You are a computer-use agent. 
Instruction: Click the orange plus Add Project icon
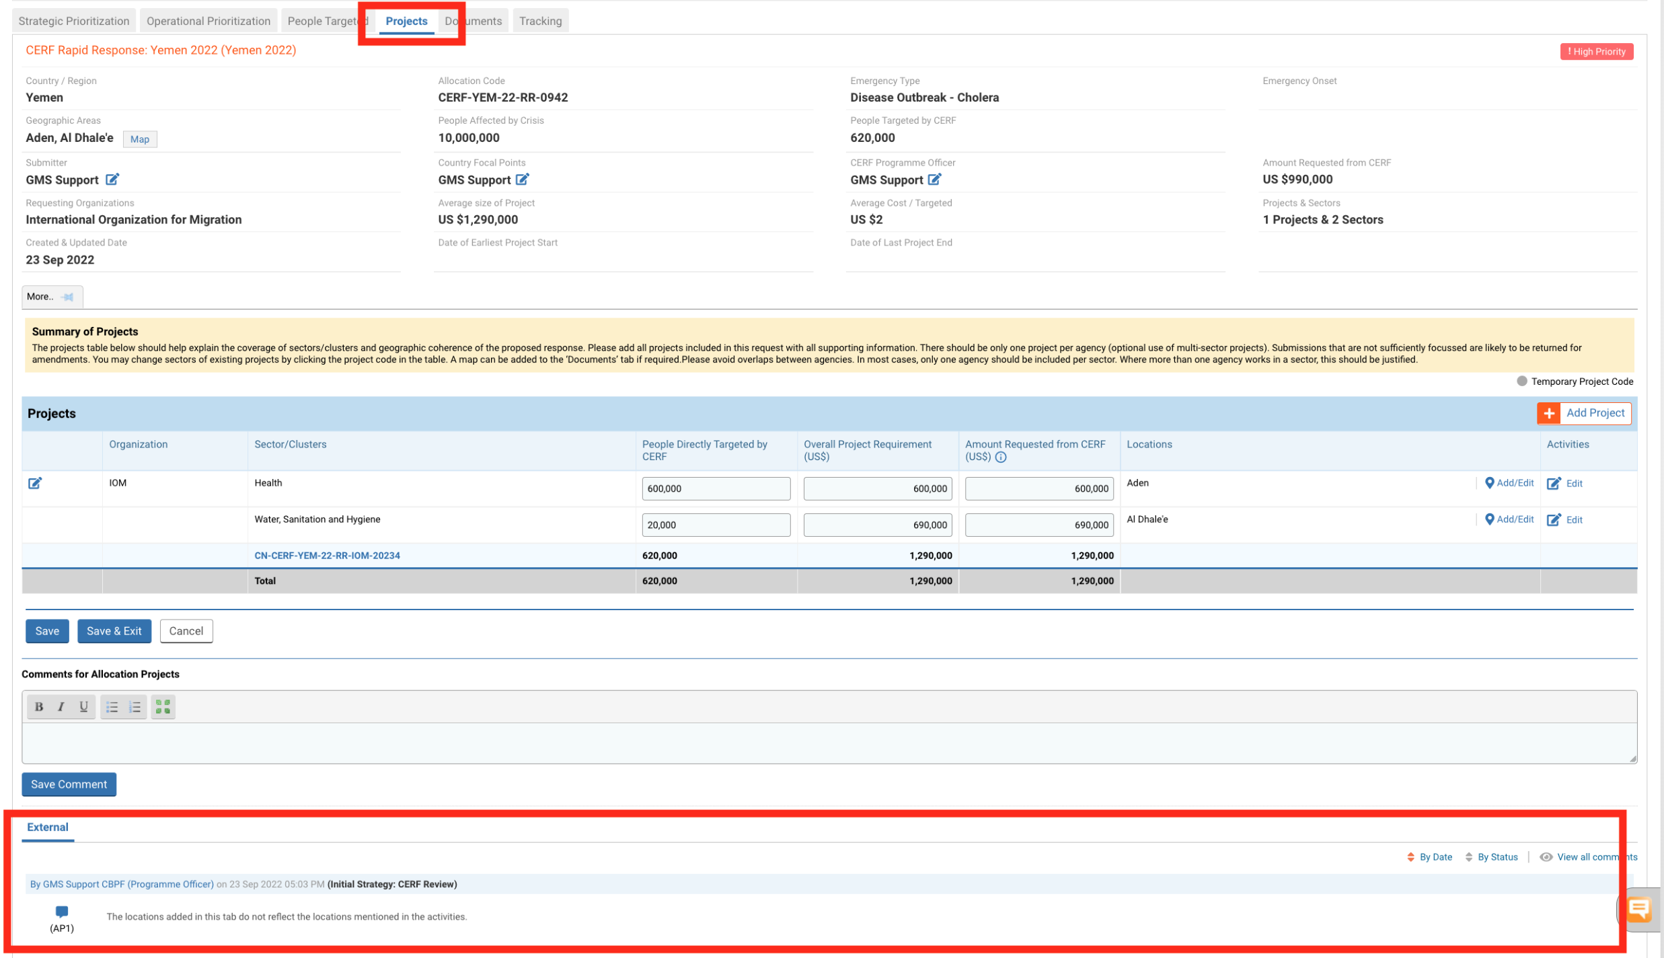click(1549, 414)
